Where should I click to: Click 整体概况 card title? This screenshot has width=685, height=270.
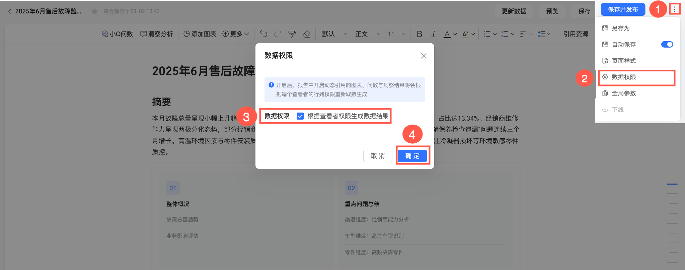pos(178,204)
